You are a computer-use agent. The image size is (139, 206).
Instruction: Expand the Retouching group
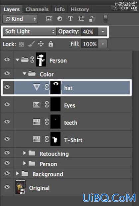[x=24, y=153]
